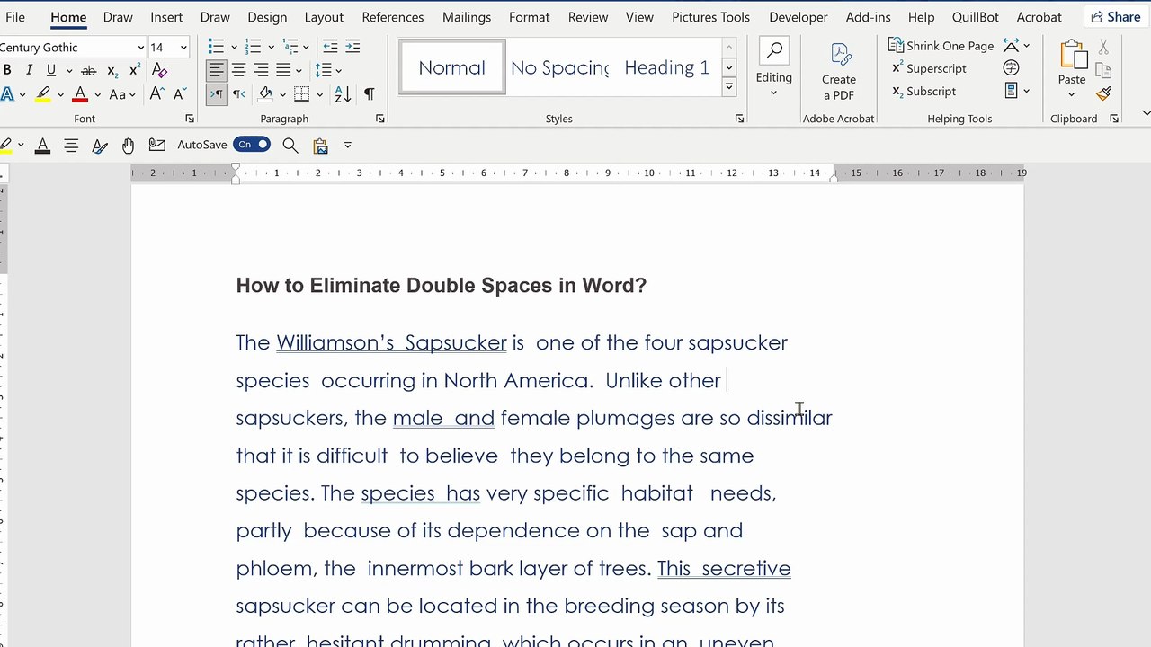The width and height of the screenshot is (1151, 647).
Task: Apply the yellow text highlight color
Action: (x=42, y=94)
